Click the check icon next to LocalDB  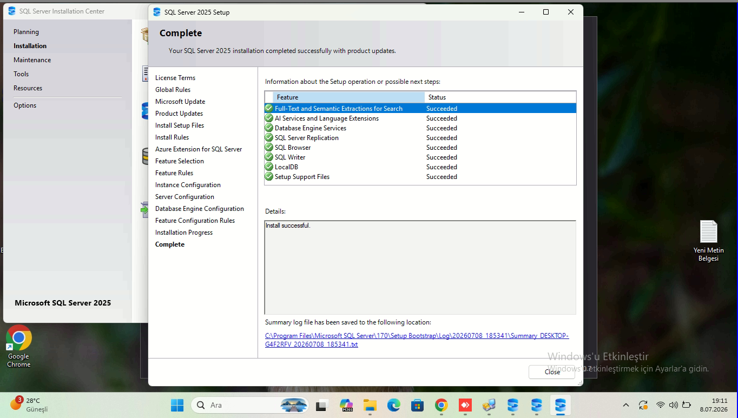pos(269,167)
